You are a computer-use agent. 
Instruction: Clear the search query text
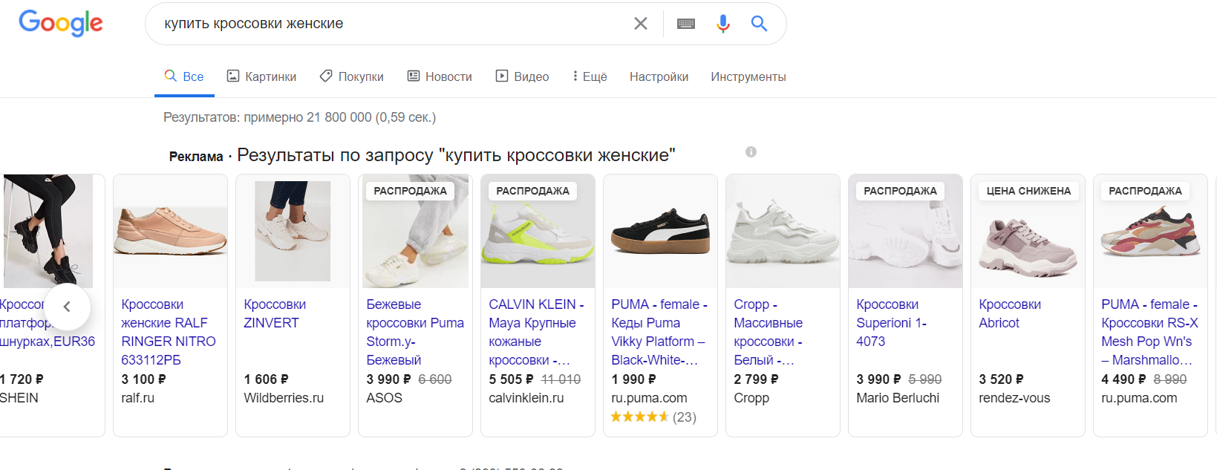coord(640,24)
